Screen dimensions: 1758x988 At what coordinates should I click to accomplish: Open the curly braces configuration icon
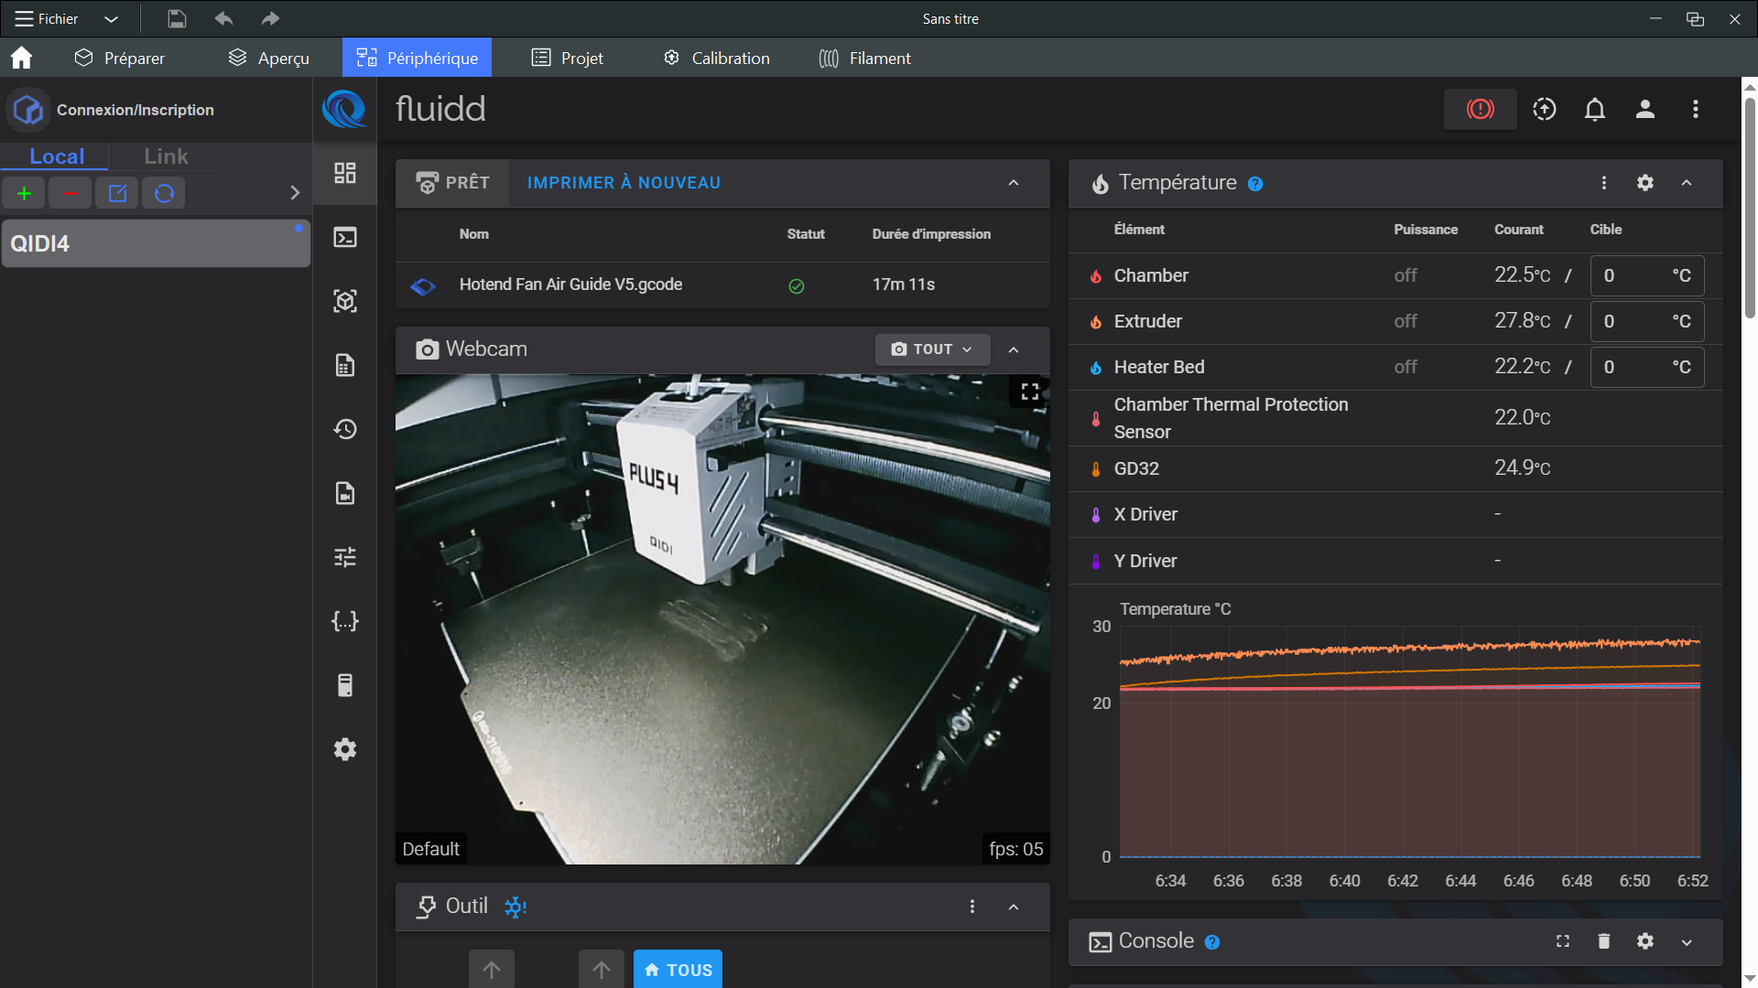pyautogui.click(x=345, y=621)
